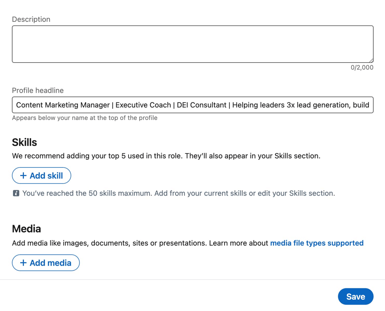Click the info icon beside skills maximum notice
385x311 pixels.
tap(16, 193)
